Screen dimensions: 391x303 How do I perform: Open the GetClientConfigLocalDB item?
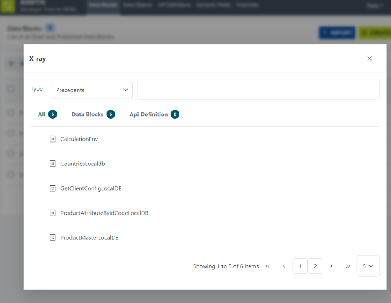[x=91, y=188]
